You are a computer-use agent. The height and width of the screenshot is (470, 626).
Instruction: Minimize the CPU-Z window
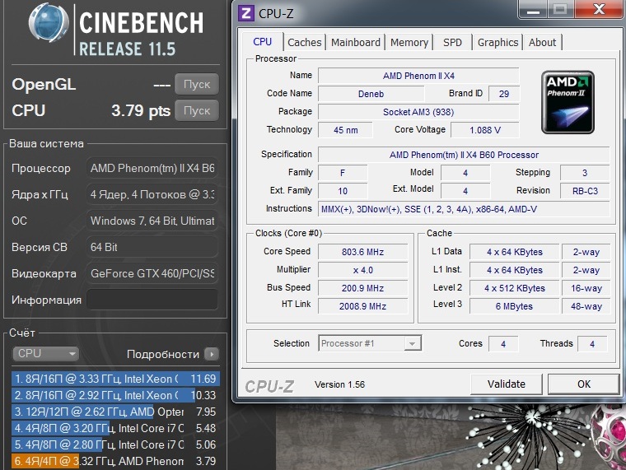coord(534,10)
